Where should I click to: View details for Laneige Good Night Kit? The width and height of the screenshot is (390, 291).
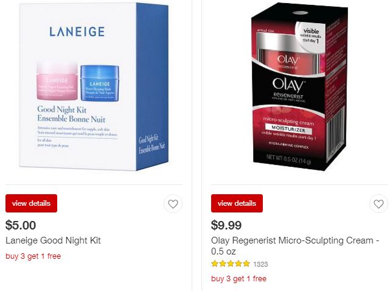coord(32,203)
